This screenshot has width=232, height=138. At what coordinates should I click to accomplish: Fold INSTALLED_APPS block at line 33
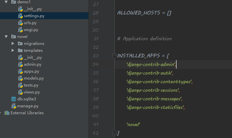coord(114,55)
